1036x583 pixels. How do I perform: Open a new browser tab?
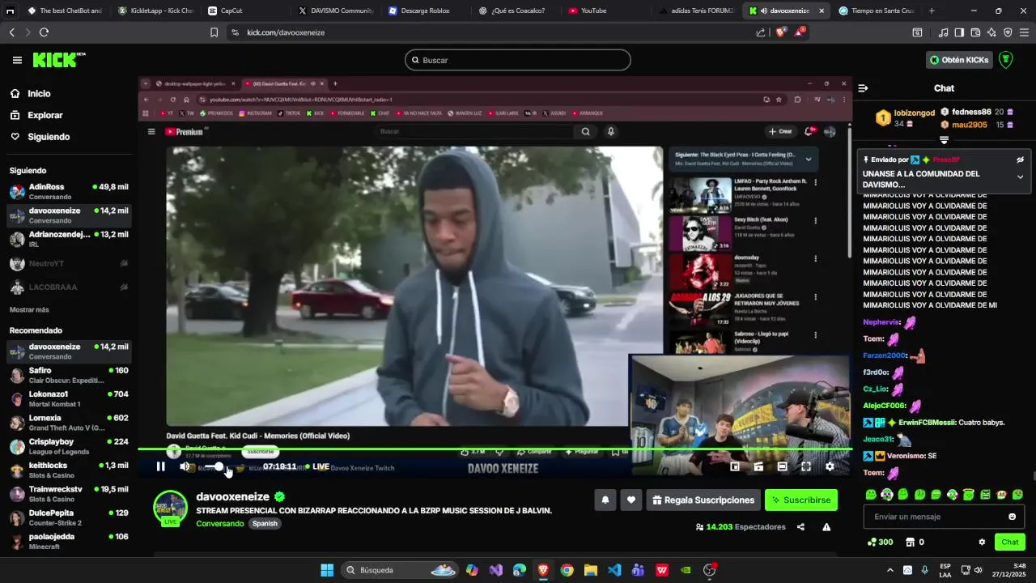coord(932,11)
